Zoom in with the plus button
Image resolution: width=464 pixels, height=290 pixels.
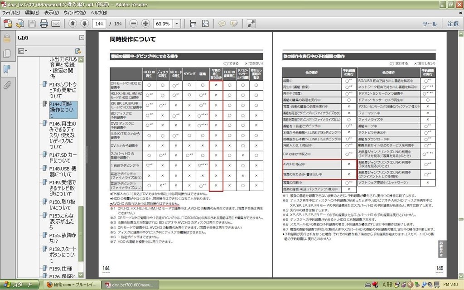(x=145, y=24)
